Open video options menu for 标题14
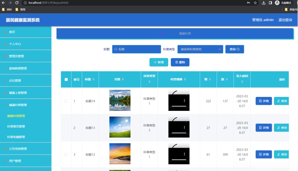Image resolution: width=298 pixels, height=171 pixels. 184,101
